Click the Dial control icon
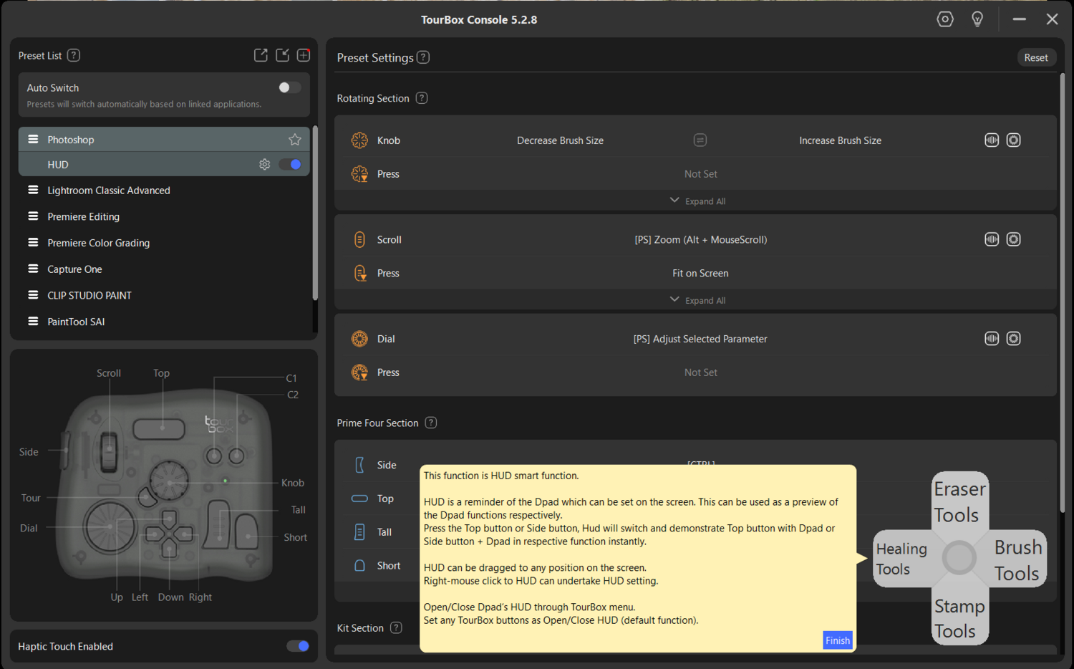This screenshot has height=669, width=1074. click(359, 339)
